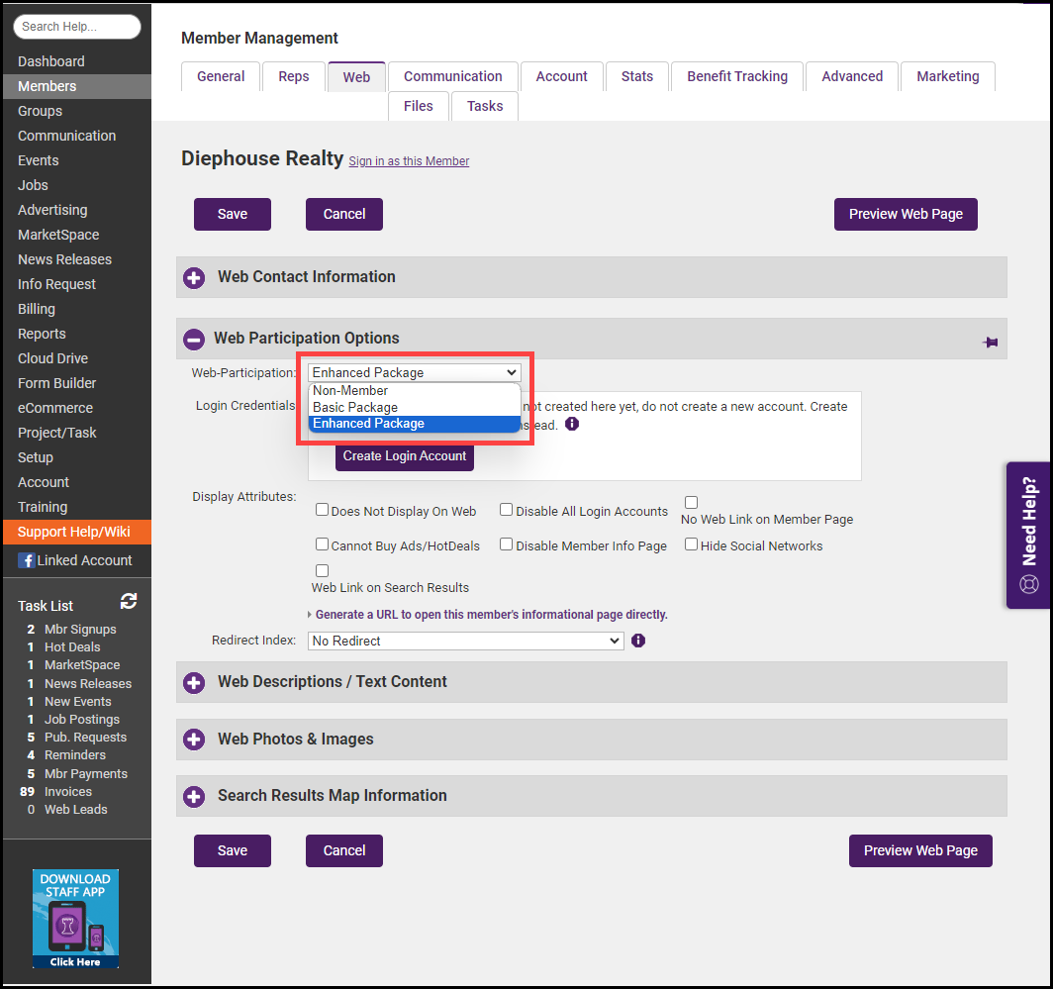Switch to the Communication tab
The width and height of the screenshot is (1053, 989).
coord(452,76)
